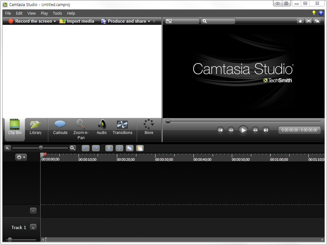Toggle the Track 1 lock
This screenshot has height=245, width=327.
[x=33, y=227]
